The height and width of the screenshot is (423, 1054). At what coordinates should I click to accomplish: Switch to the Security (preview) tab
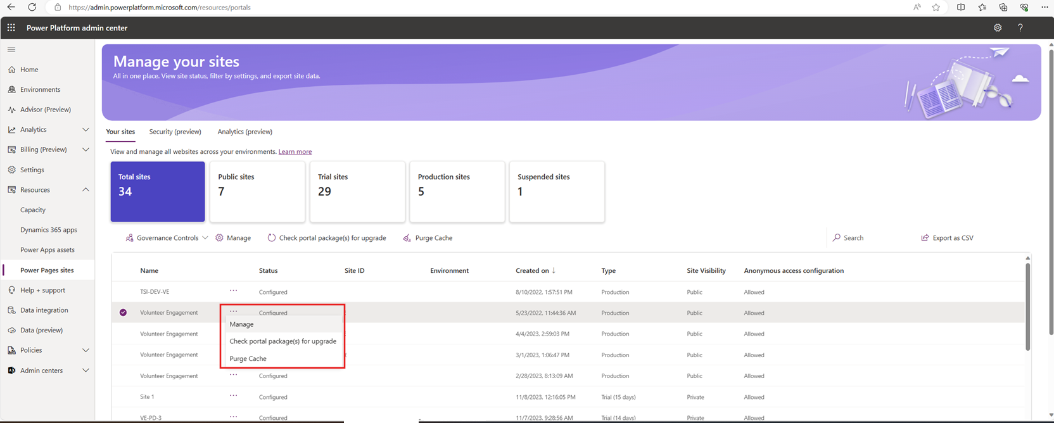(x=175, y=132)
